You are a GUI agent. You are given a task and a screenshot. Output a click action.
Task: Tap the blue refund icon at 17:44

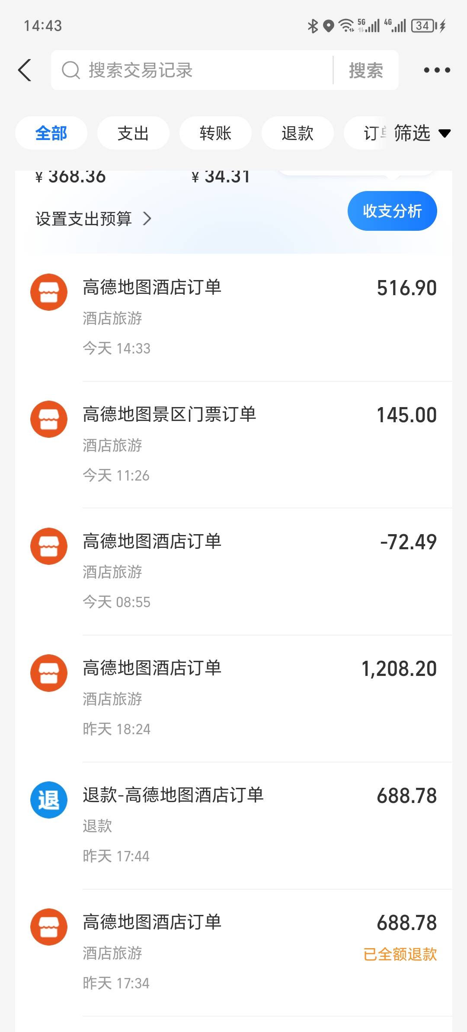[49, 800]
